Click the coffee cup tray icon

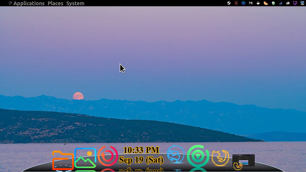tap(258, 3)
